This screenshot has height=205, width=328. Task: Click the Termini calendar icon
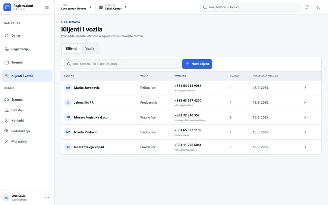[x=7, y=62]
